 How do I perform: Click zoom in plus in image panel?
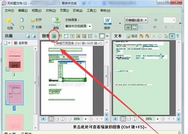(91, 119)
